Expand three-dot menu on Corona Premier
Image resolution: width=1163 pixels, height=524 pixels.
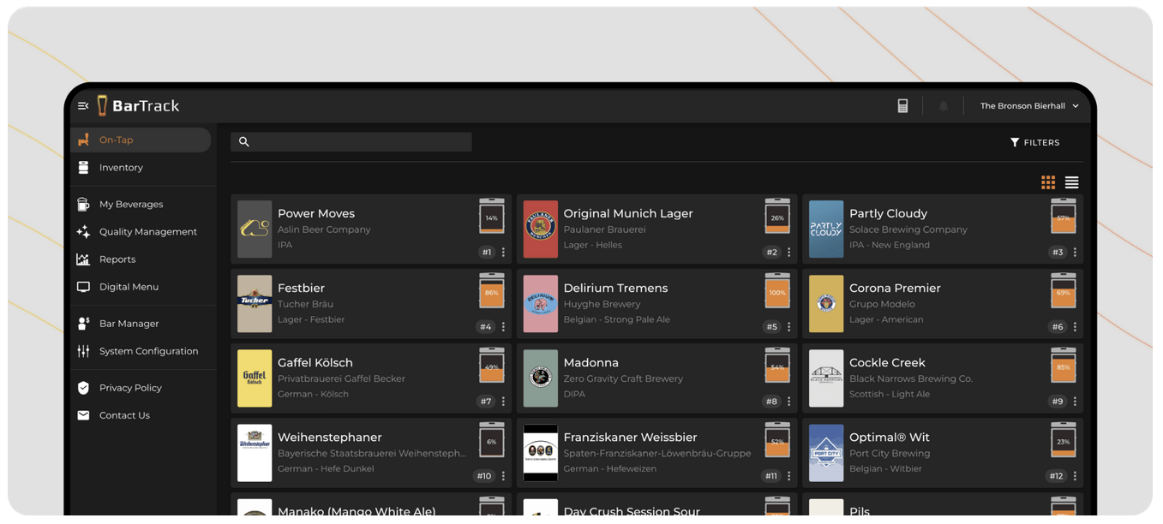click(x=1075, y=327)
